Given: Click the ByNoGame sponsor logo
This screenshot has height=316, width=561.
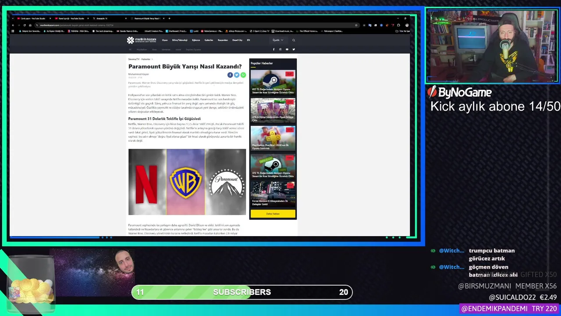Looking at the screenshot, I should [460, 92].
